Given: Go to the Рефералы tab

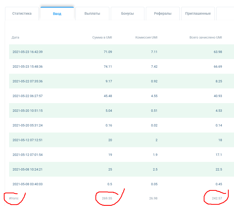Looking at the screenshot, I should click(163, 13).
